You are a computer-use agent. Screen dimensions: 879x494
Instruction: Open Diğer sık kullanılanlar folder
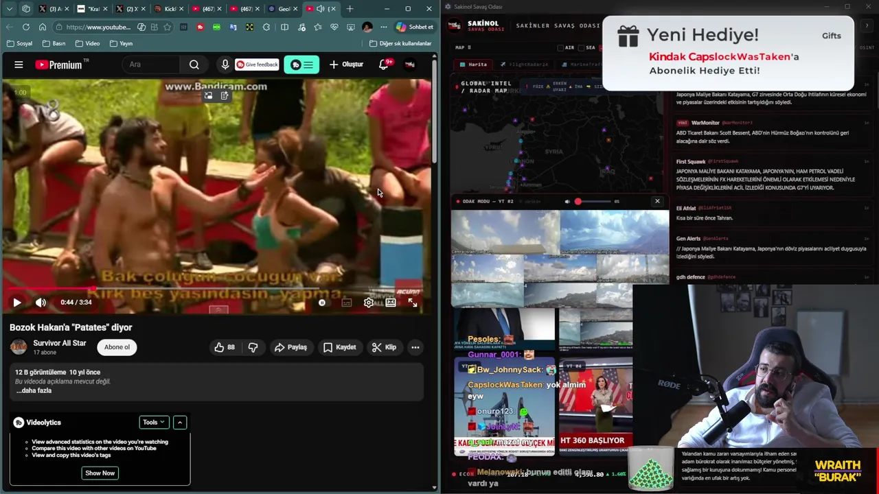click(x=400, y=43)
